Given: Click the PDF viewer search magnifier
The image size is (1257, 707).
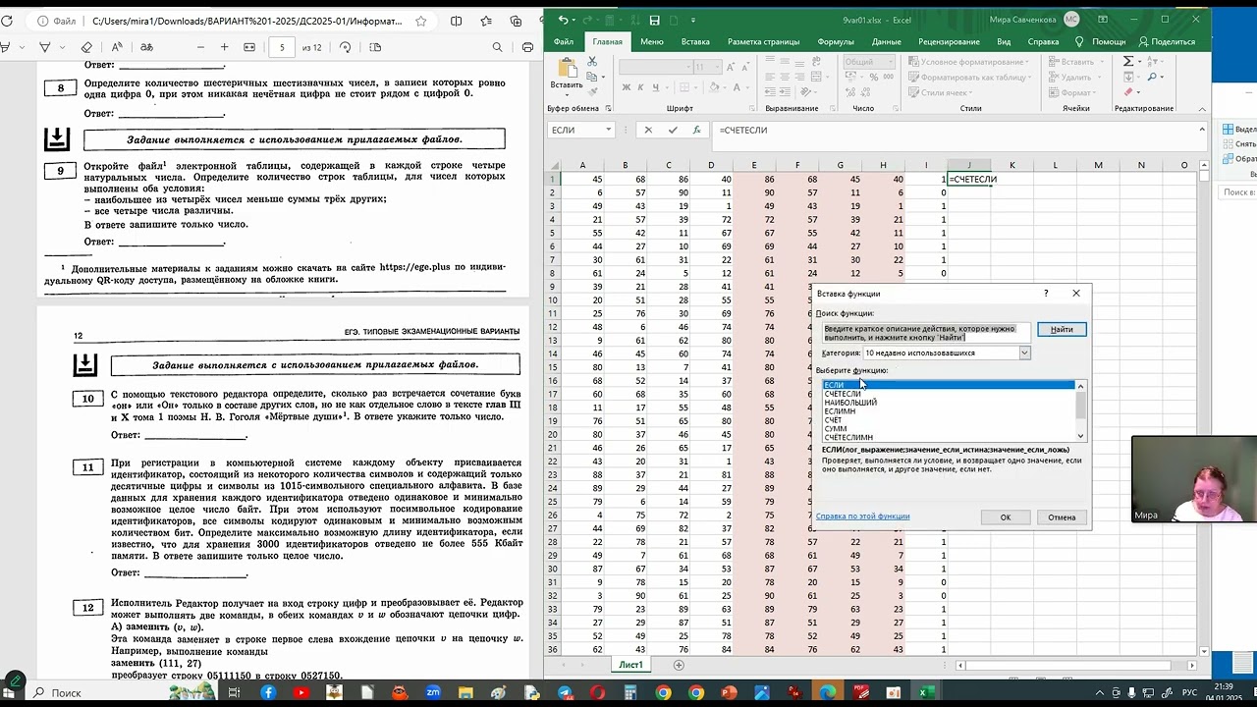Looking at the screenshot, I should tap(497, 47).
